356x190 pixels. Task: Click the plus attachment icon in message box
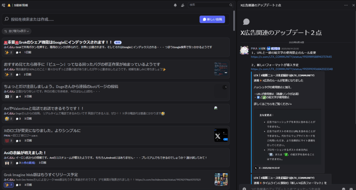coord(244,189)
